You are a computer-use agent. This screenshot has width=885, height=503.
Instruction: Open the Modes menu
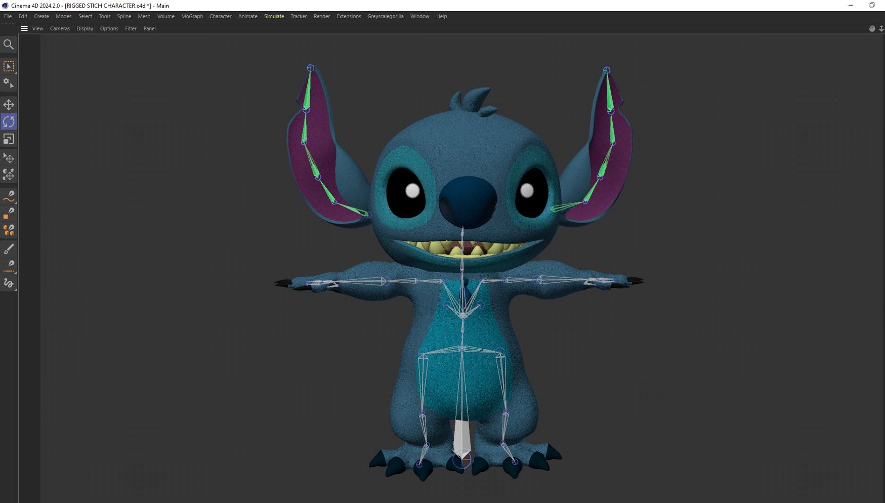point(63,16)
